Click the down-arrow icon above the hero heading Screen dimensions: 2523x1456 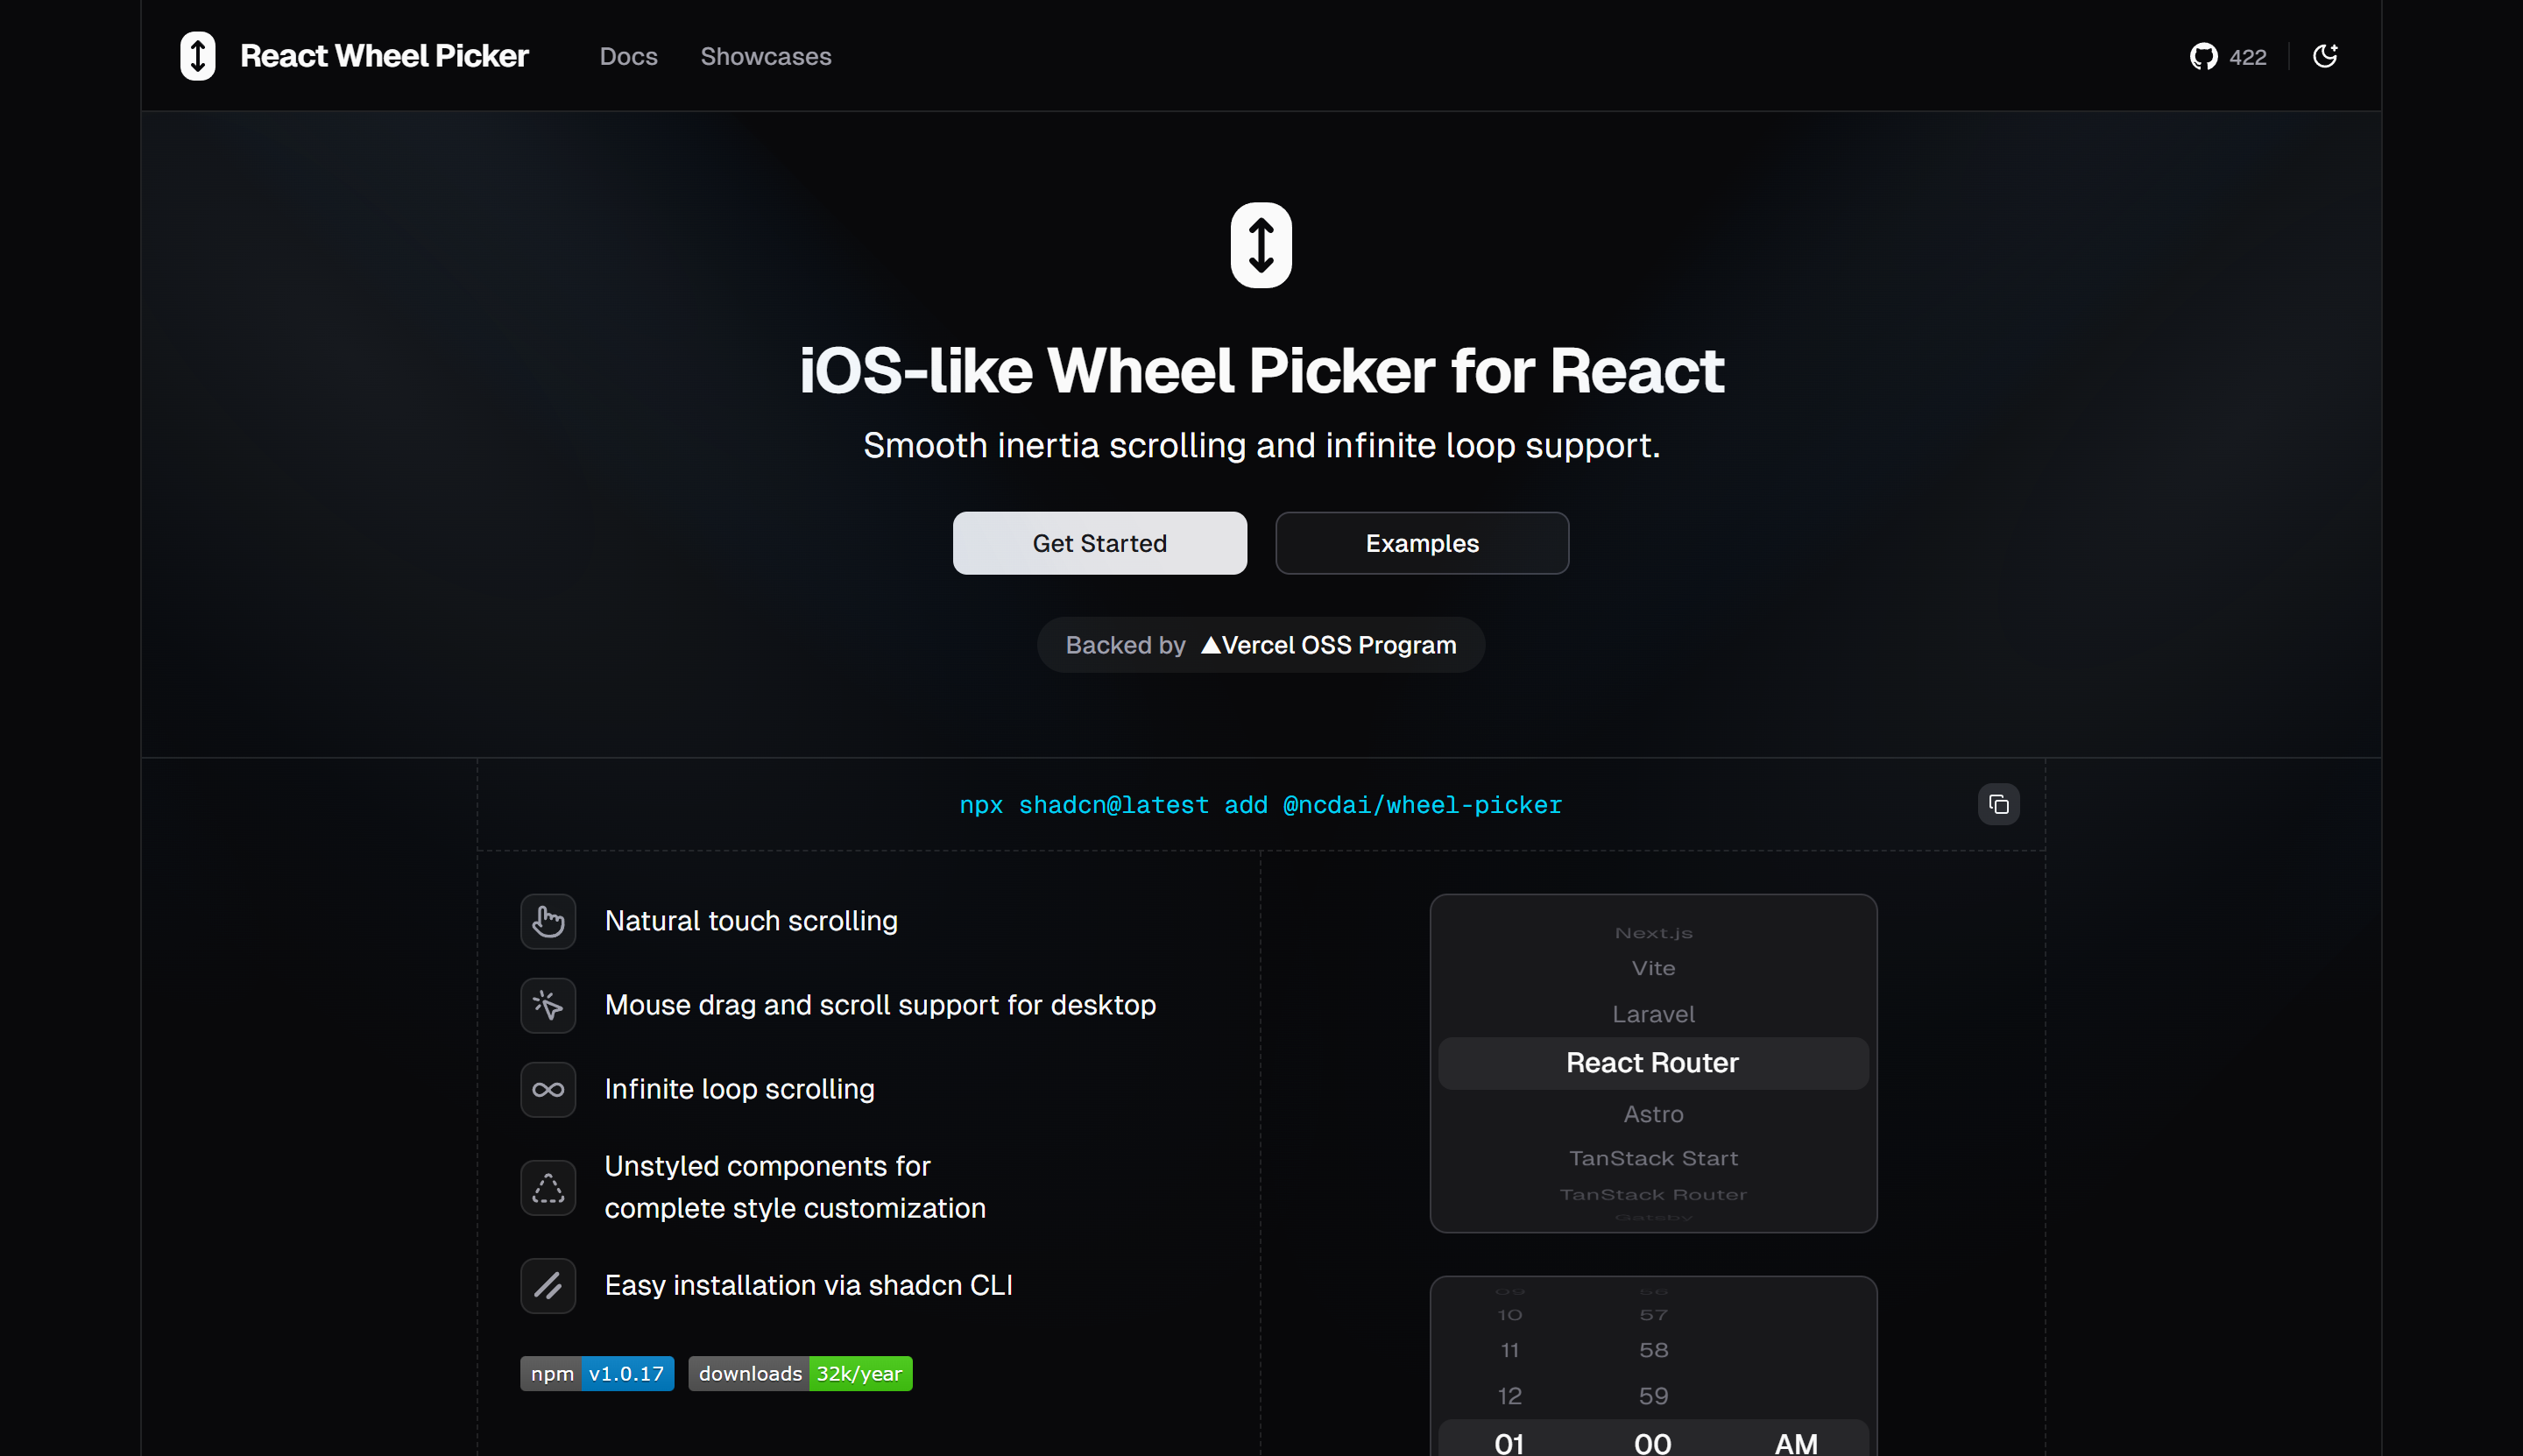coord(1261,244)
